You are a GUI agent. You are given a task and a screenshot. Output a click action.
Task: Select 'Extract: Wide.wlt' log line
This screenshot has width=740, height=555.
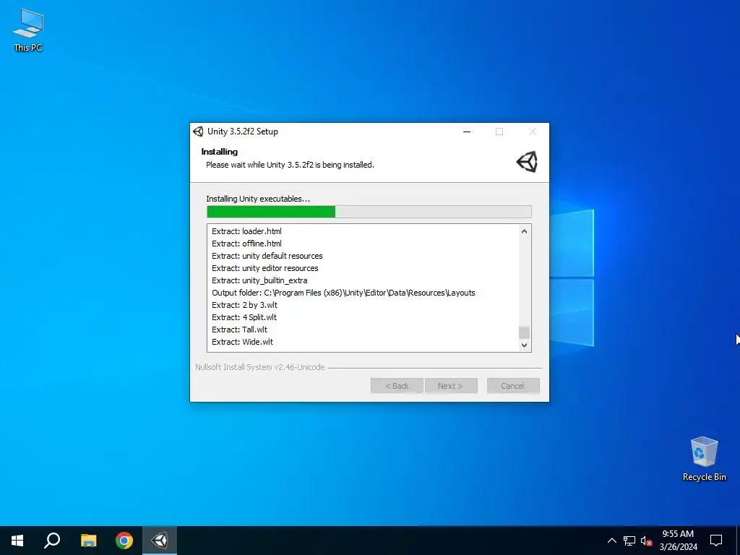(x=242, y=342)
